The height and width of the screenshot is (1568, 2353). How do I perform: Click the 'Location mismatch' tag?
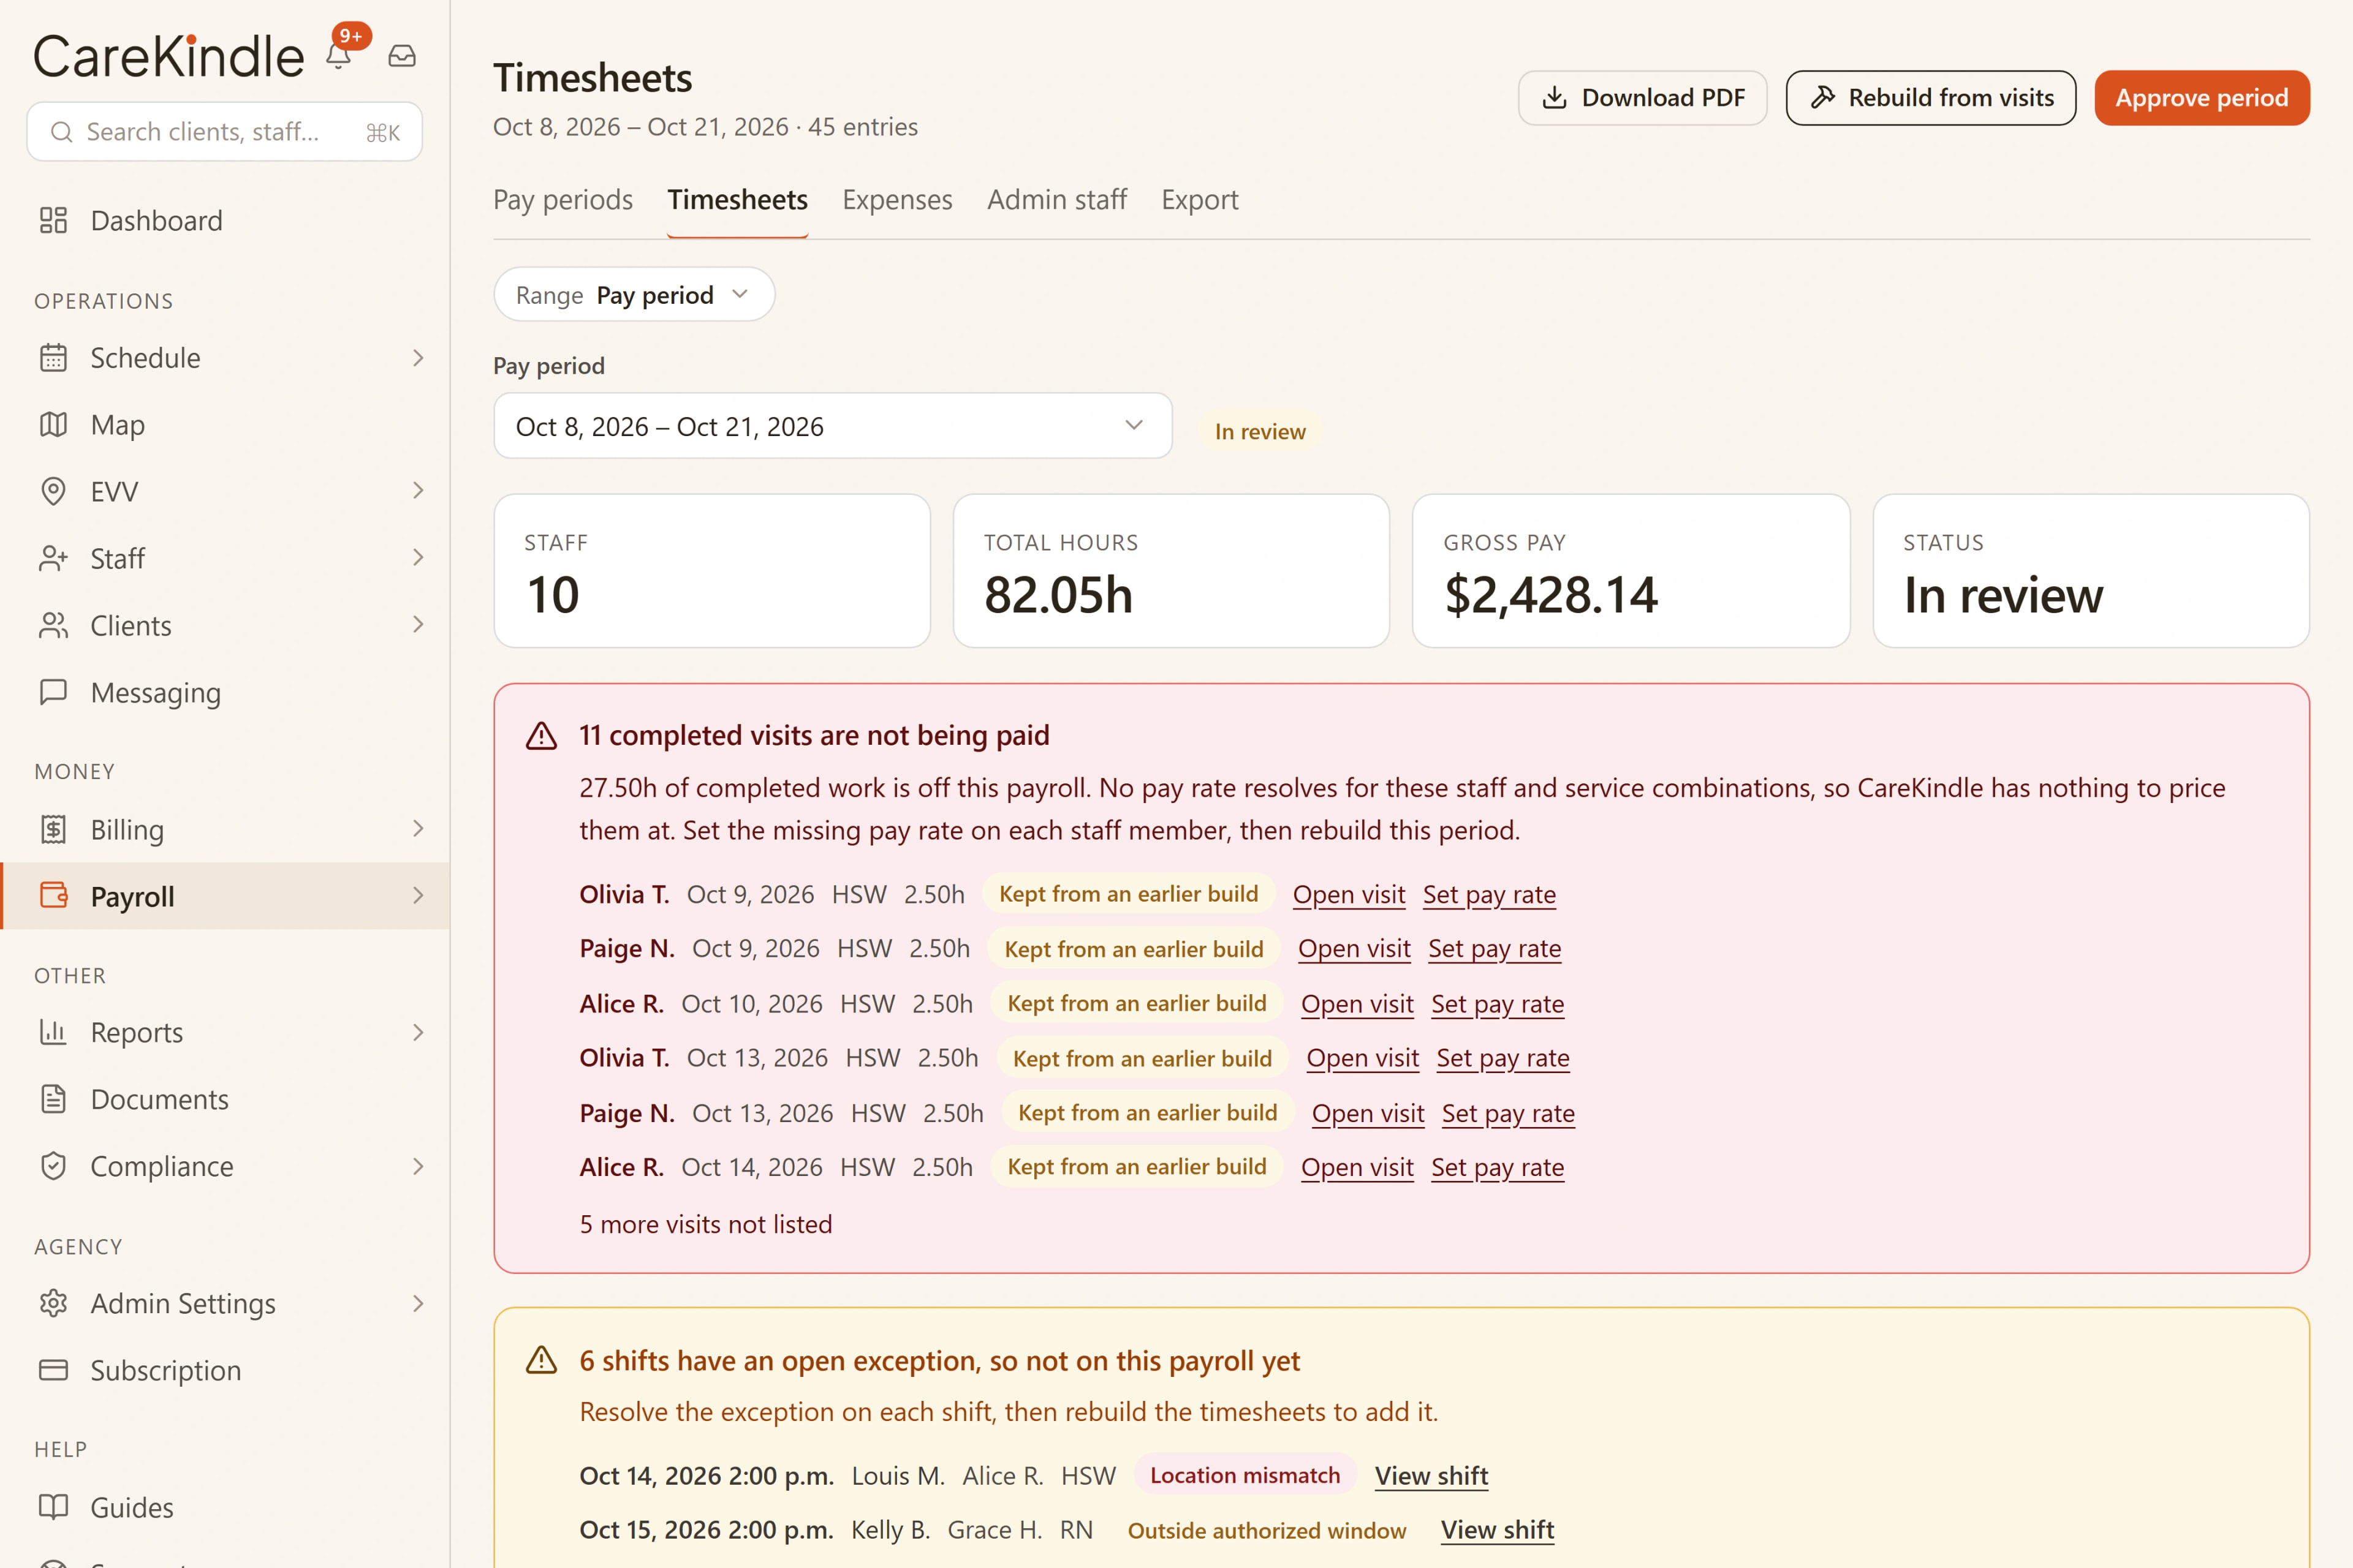pos(1245,1476)
